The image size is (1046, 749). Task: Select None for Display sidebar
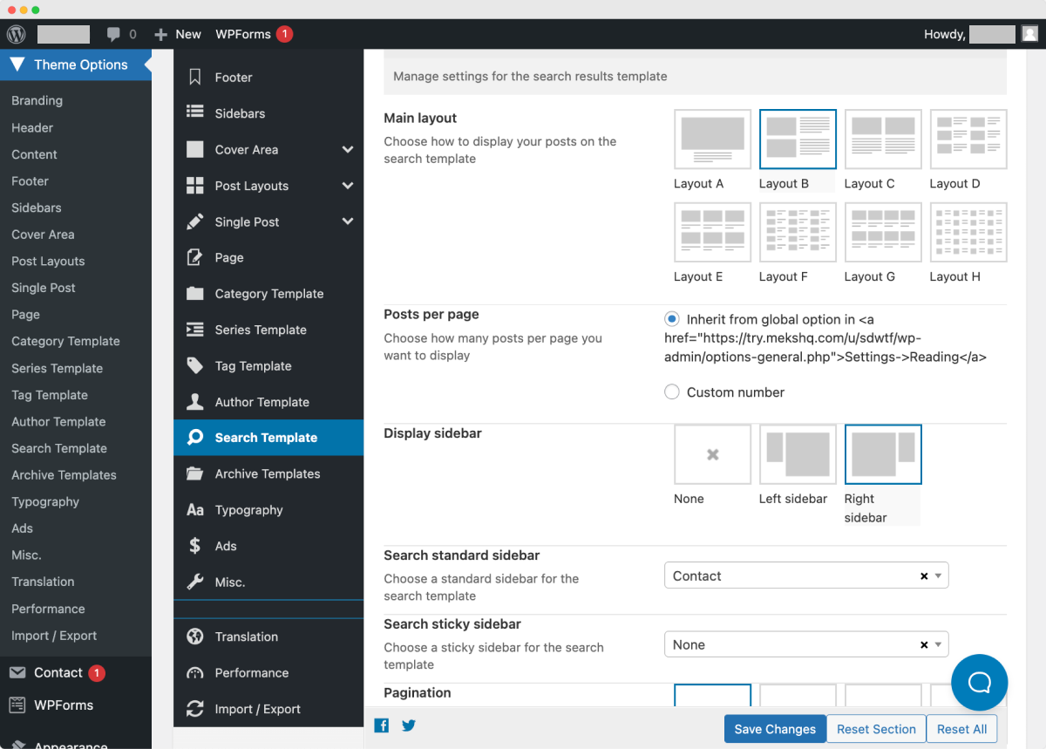tap(712, 454)
